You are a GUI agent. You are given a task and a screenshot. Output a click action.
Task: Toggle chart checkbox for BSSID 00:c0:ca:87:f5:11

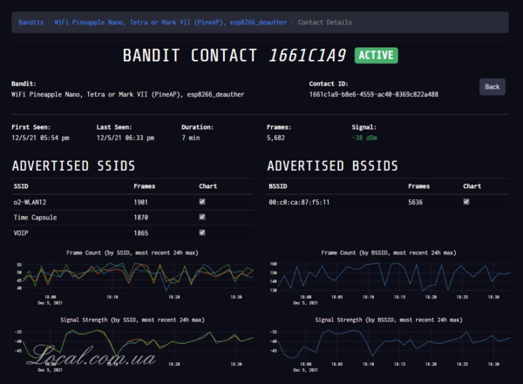click(466, 202)
